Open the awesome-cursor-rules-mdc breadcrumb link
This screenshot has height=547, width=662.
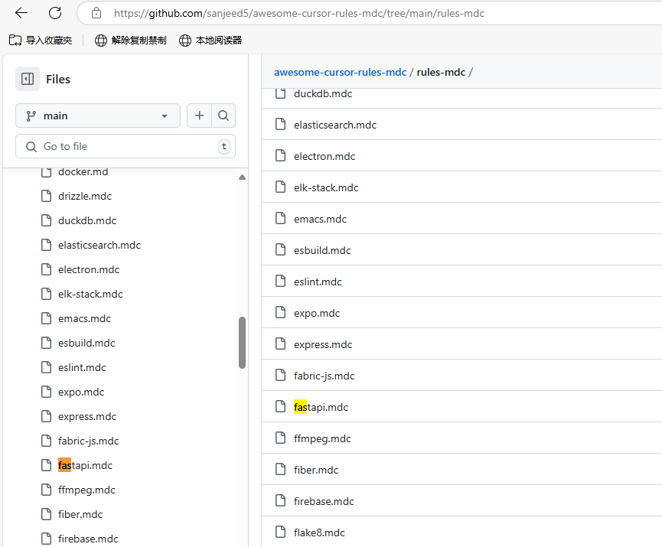pos(340,72)
